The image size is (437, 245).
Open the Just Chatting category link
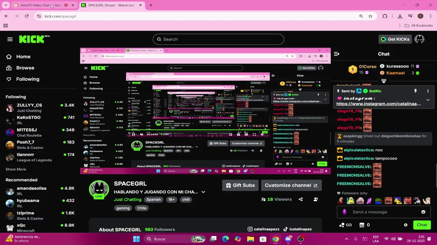coord(127,199)
